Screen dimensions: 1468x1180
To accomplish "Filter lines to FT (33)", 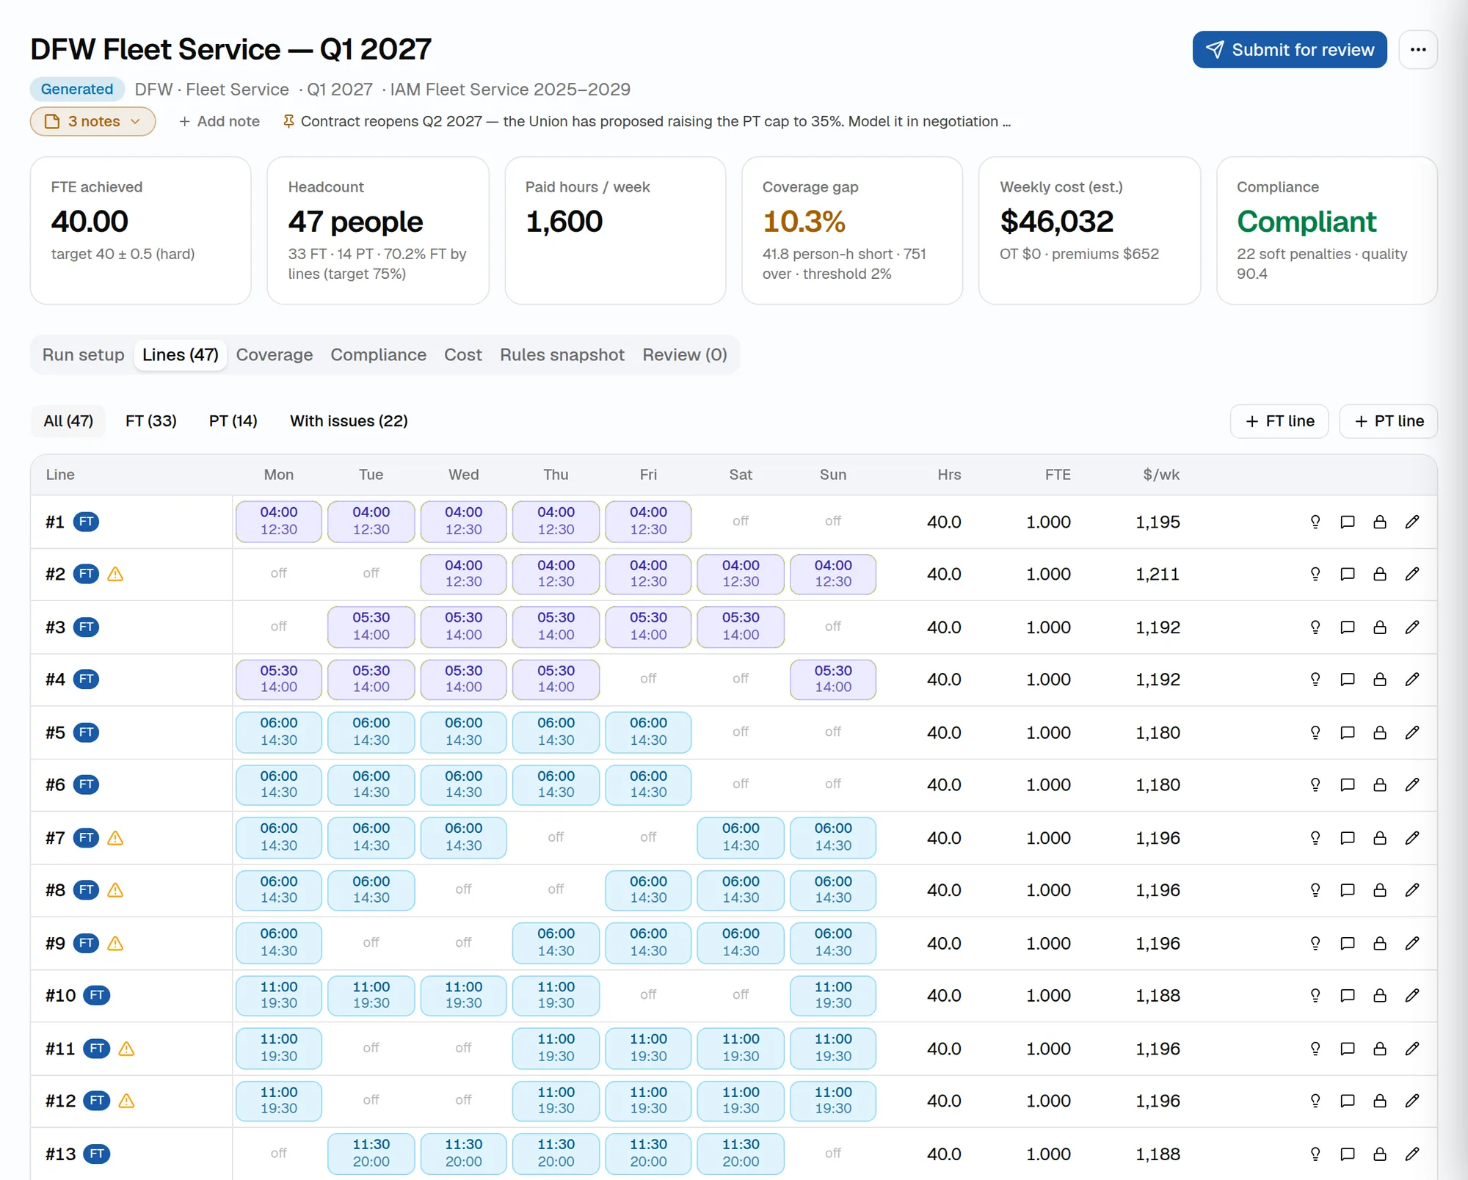I will 151,420.
